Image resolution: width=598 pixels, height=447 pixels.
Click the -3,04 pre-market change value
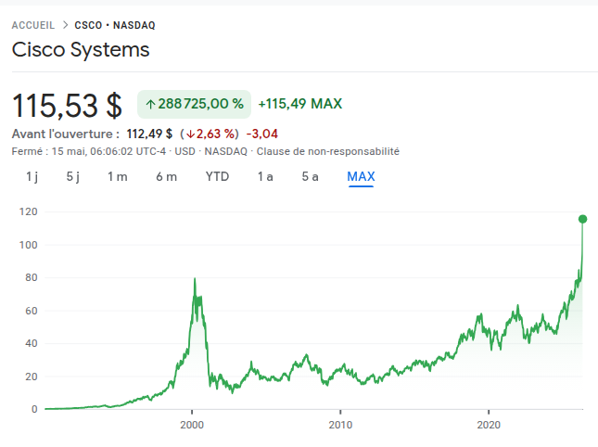tap(262, 134)
